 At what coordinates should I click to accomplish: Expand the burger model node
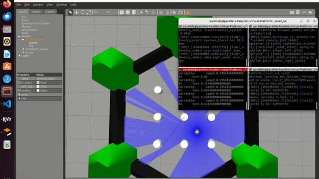tap(23, 52)
